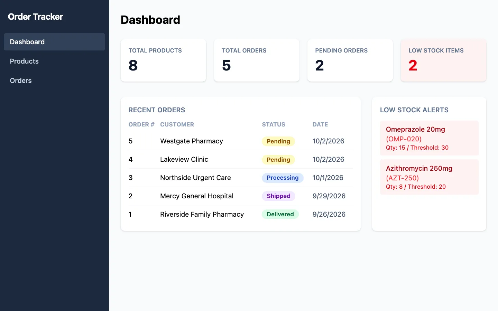Select the Total Orders stat card
This screenshot has width=498, height=311.
click(257, 60)
